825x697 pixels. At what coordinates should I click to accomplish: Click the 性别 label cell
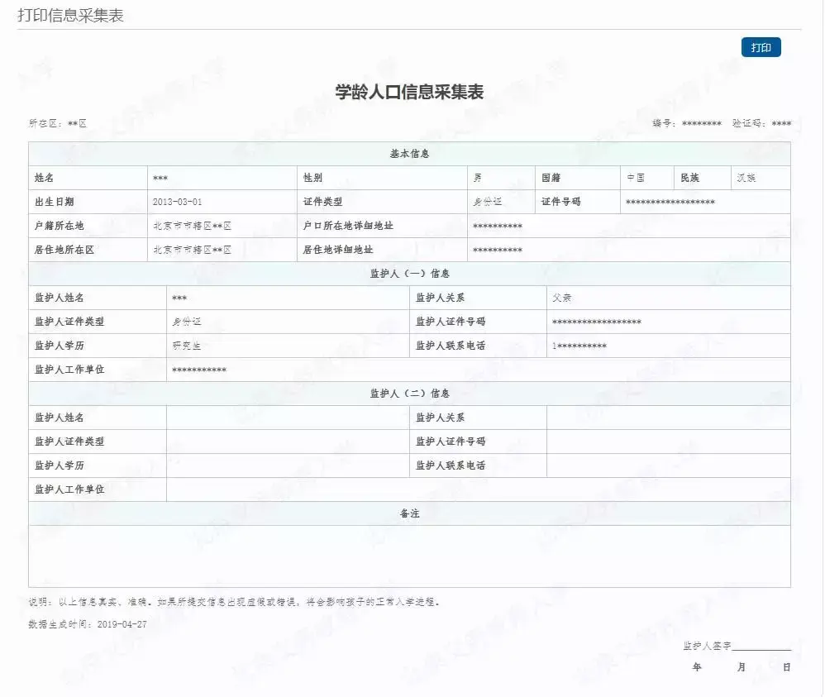click(x=382, y=178)
